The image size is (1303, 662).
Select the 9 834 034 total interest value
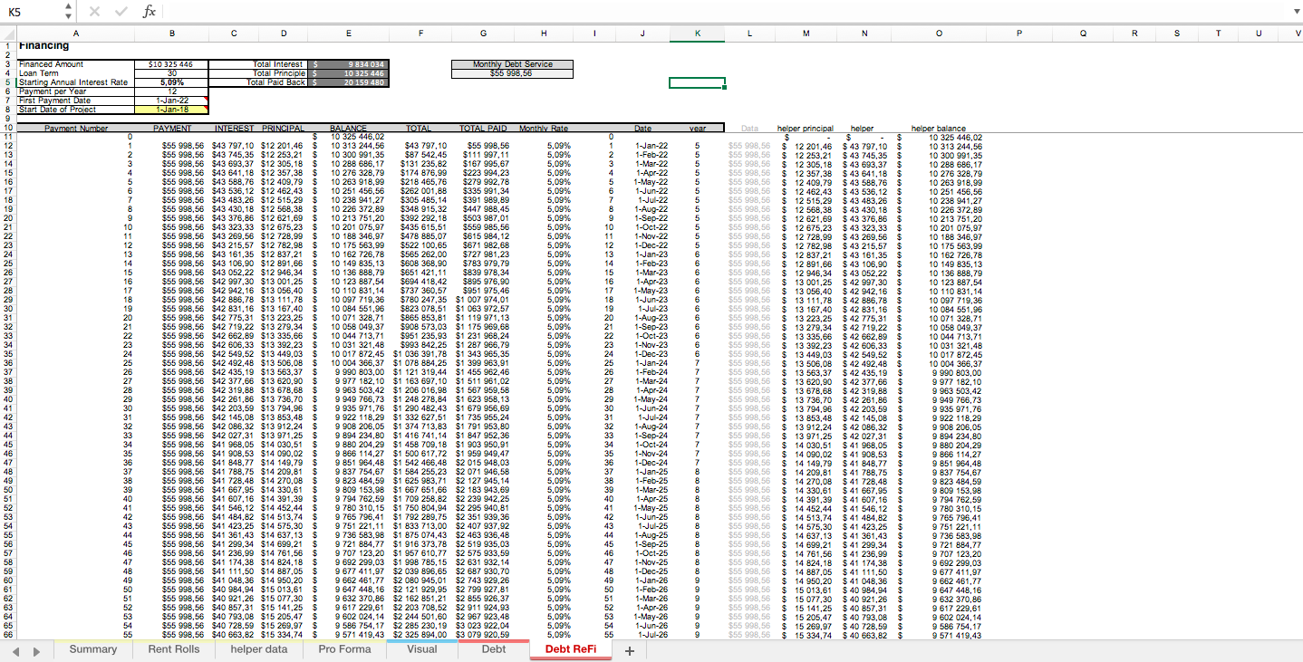(349, 64)
